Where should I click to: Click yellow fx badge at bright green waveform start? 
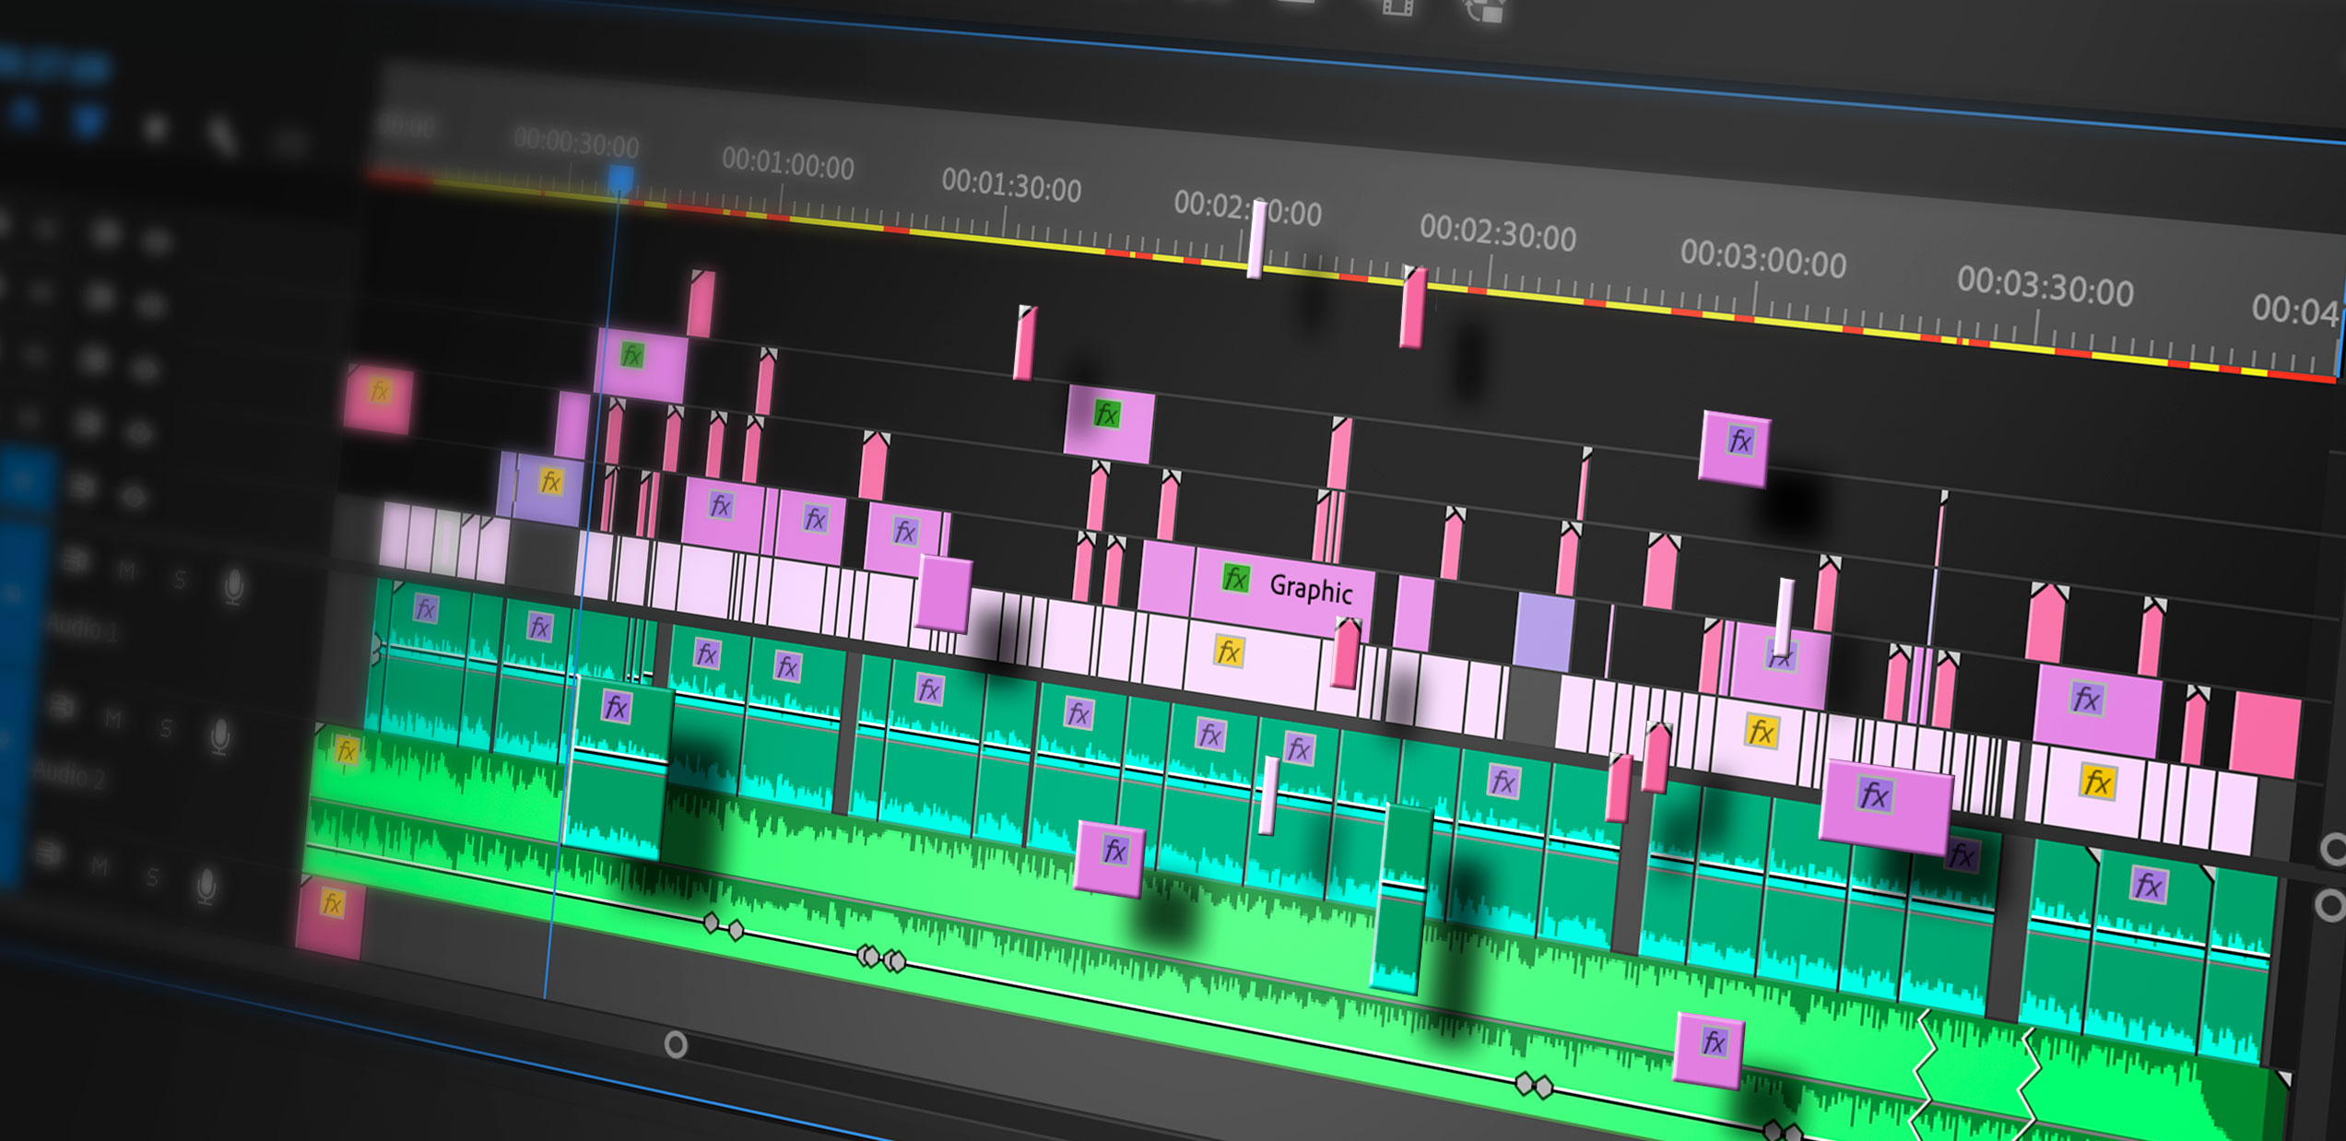(346, 751)
